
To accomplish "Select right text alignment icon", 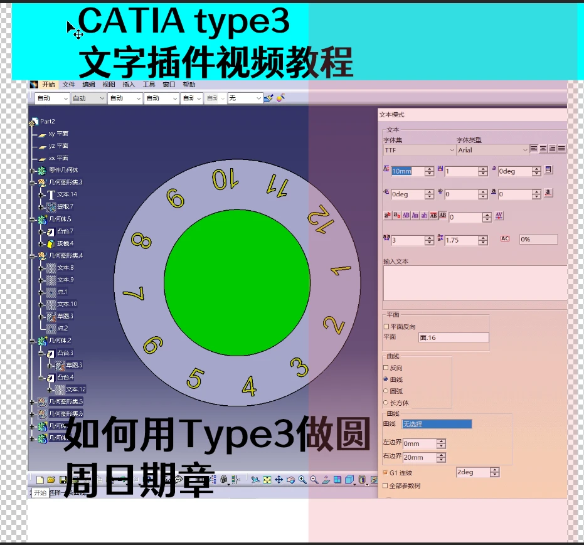I will (553, 149).
